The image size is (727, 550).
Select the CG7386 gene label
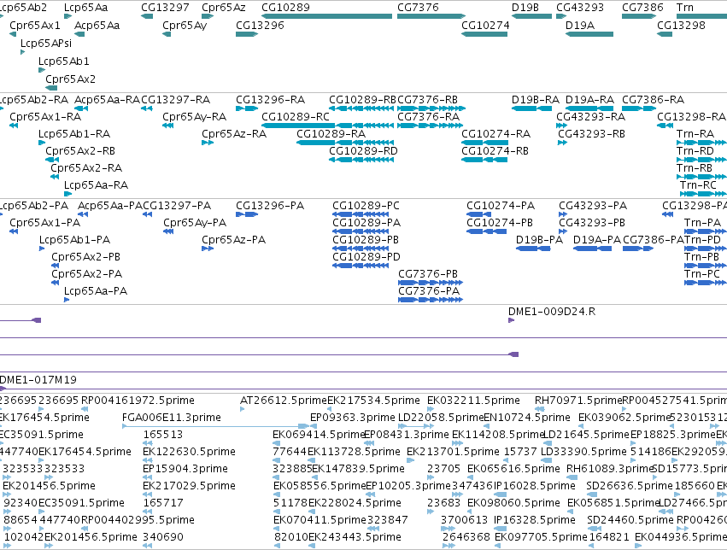tap(642, 8)
